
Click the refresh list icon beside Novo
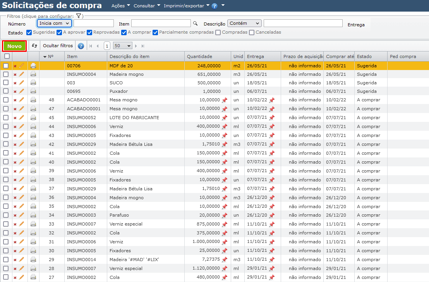pyautogui.click(x=34, y=46)
